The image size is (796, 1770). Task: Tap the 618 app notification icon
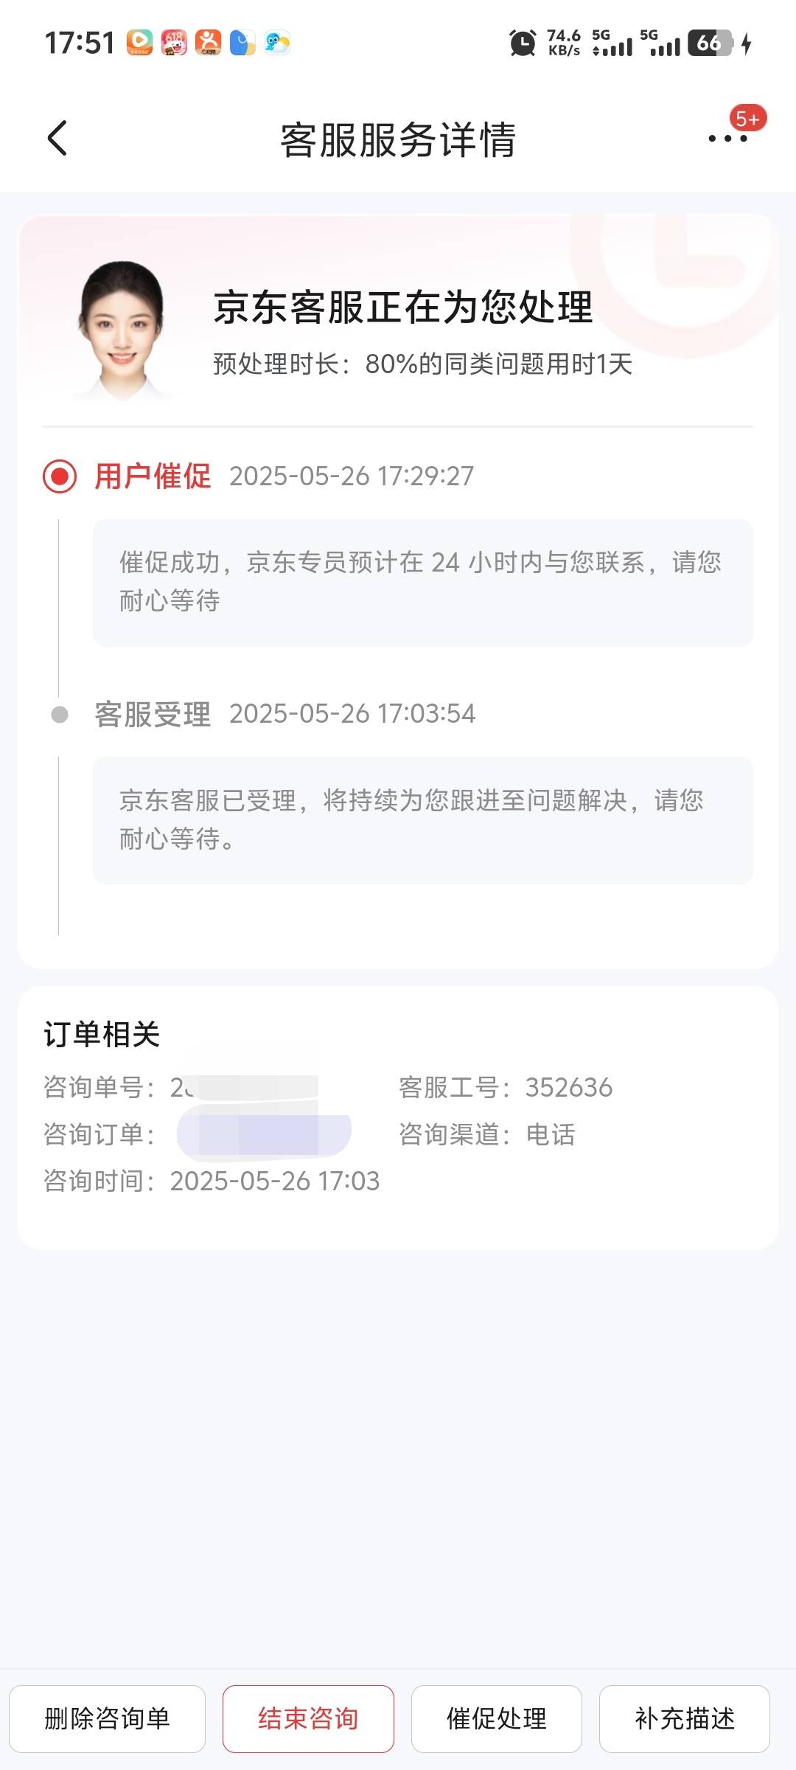pos(174,43)
